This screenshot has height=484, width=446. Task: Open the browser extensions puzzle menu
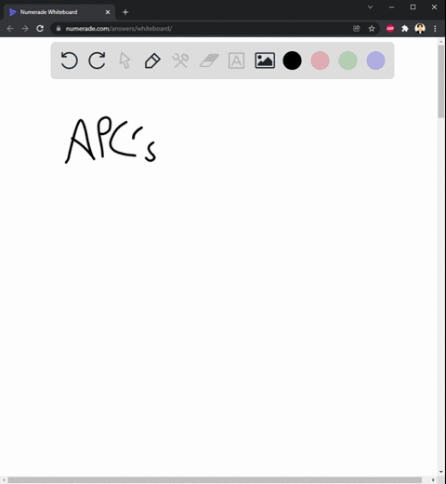(x=405, y=29)
